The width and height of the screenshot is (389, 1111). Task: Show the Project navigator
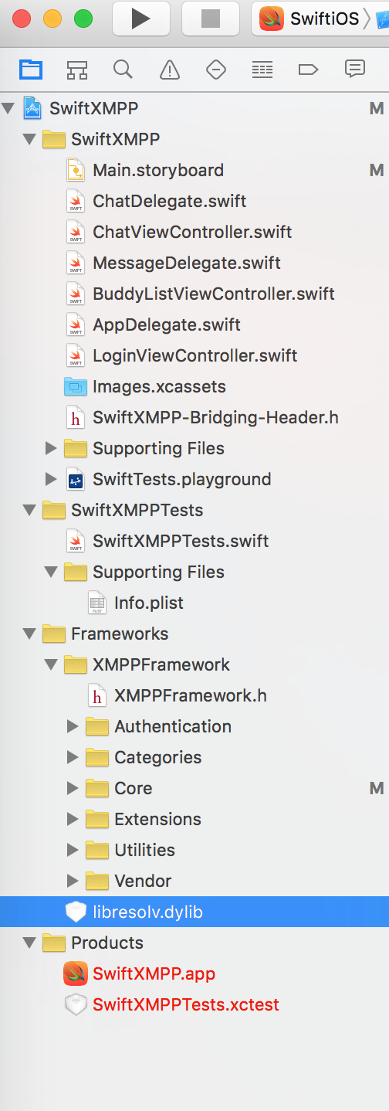click(31, 70)
